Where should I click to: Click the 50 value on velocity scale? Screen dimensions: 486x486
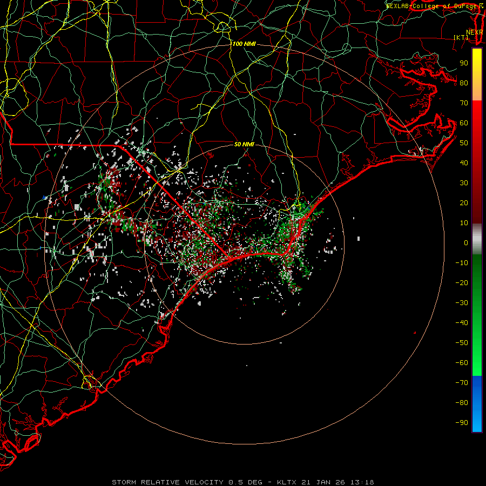coord(464,143)
